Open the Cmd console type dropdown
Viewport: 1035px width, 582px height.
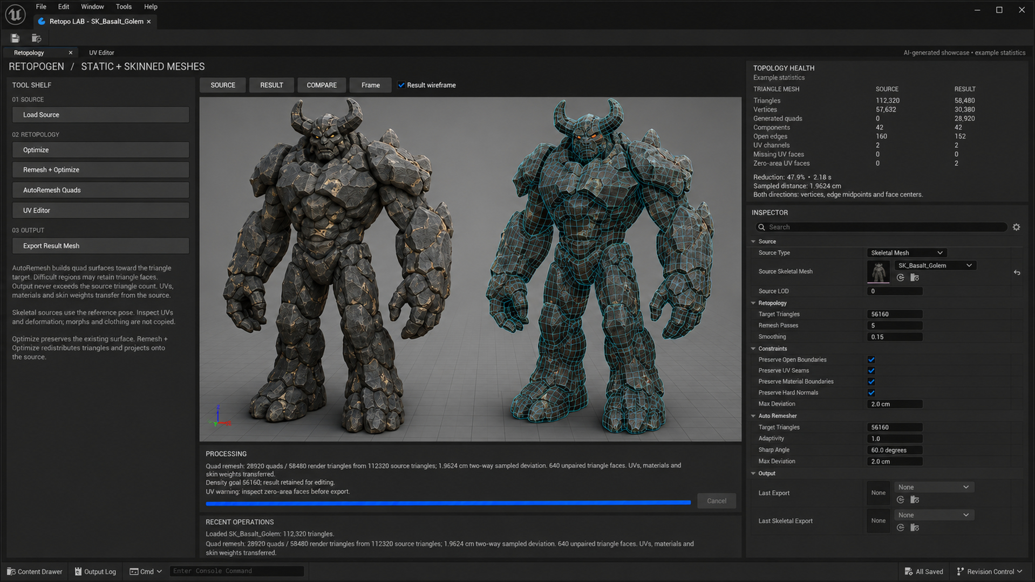tap(146, 571)
